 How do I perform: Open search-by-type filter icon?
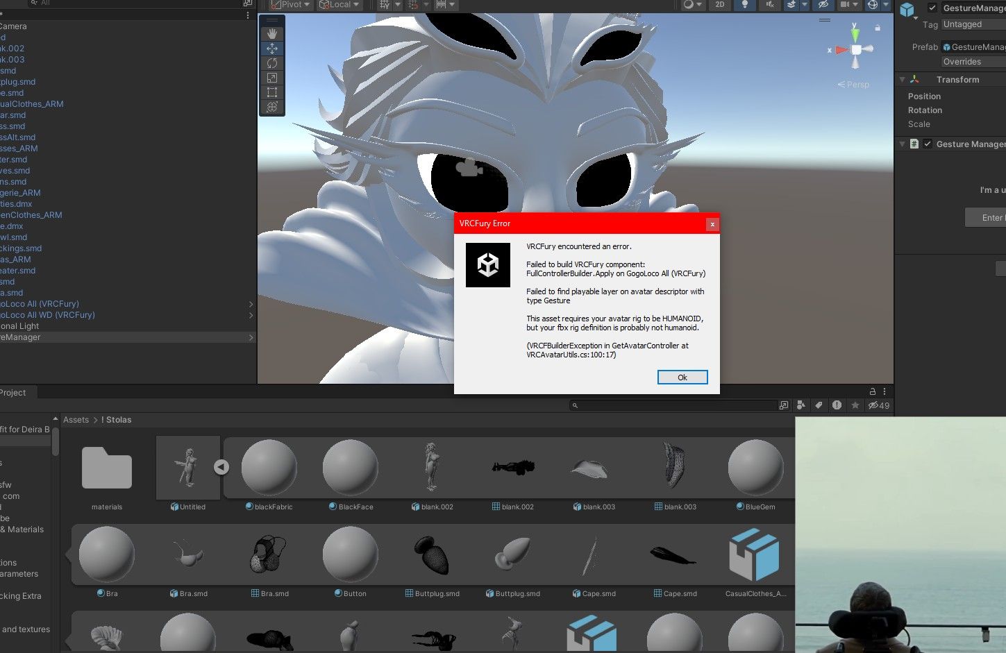pos(801,405)
